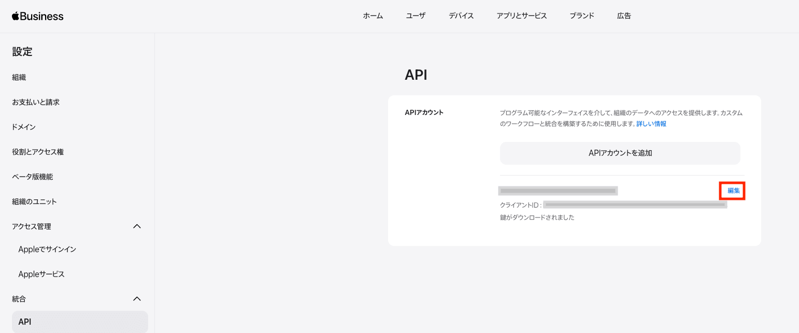
Task: Select 役割とアクセス権 in sidebar
Action: (38, 152)
